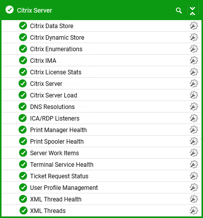Click the configure icon for Citrix License Stats
This screenshot has height=218, width=203.
[194, 72]
